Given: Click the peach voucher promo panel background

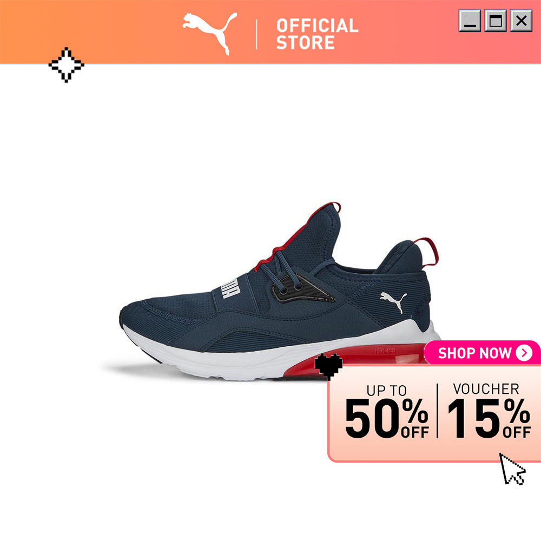Looking at the screenshot, I should (x=434, y=413).
